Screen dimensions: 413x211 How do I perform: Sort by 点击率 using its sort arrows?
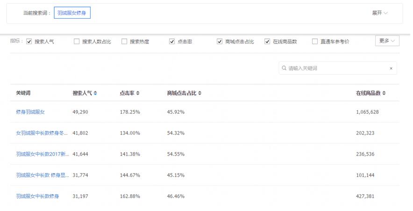click(138, 93)
